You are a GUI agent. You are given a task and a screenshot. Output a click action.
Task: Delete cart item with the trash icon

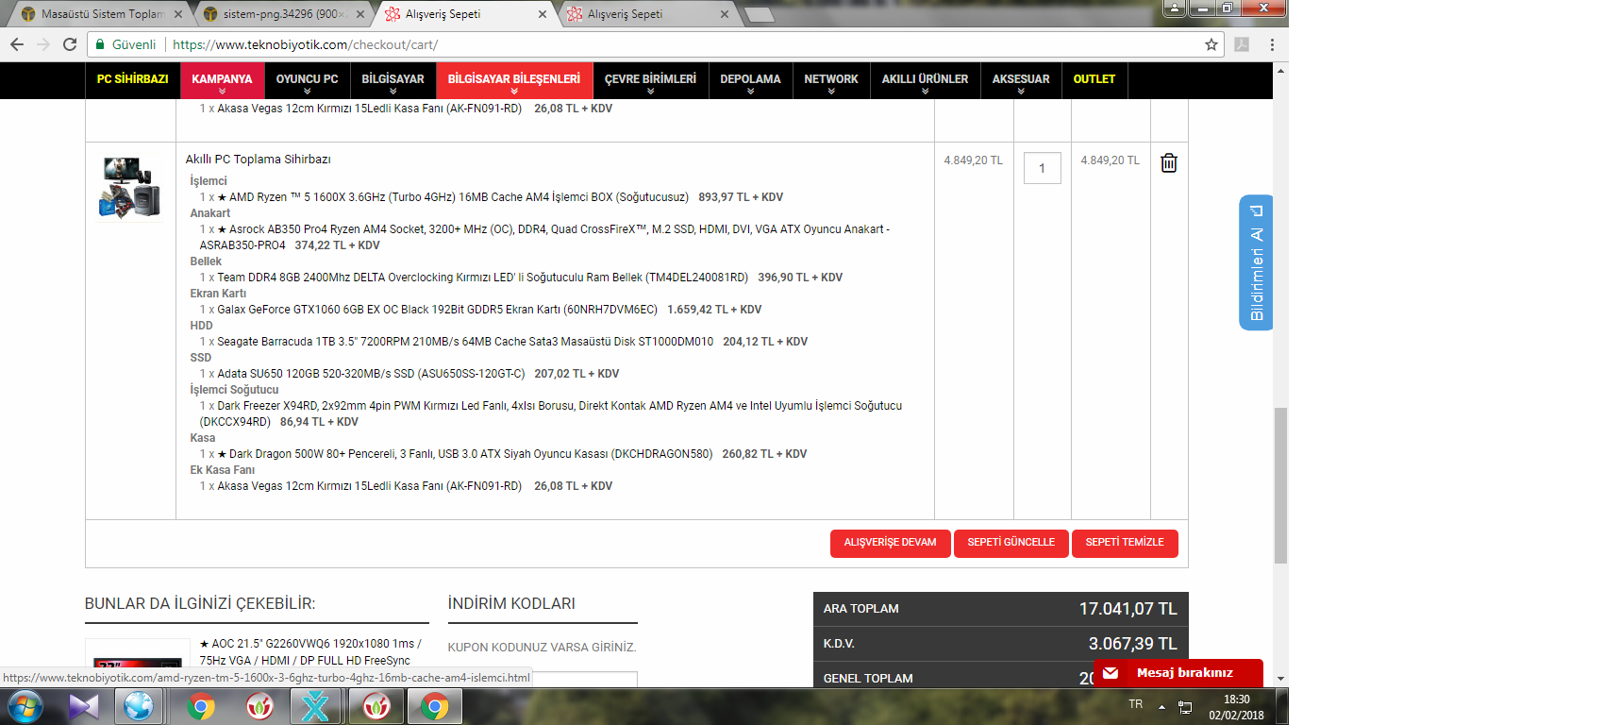[x=1168, y=162]
